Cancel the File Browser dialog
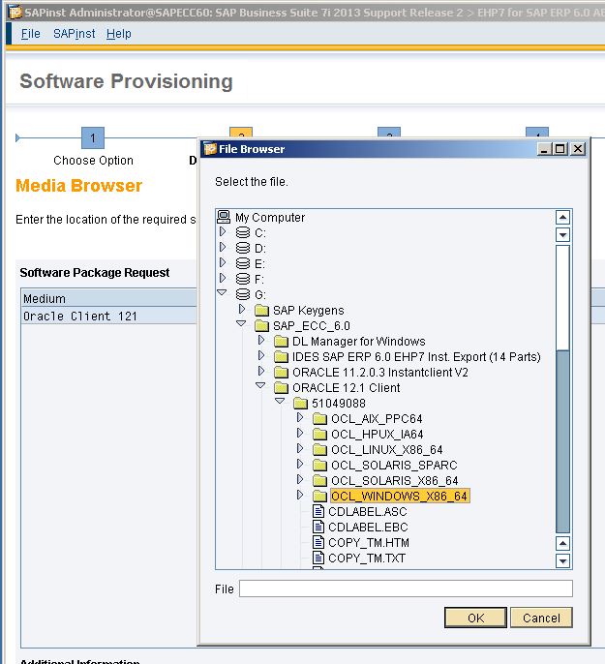 pos(541,618)
